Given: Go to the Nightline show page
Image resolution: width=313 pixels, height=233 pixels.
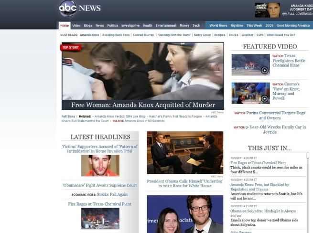Looking at the screenshot, I should (x=237, y=25).
